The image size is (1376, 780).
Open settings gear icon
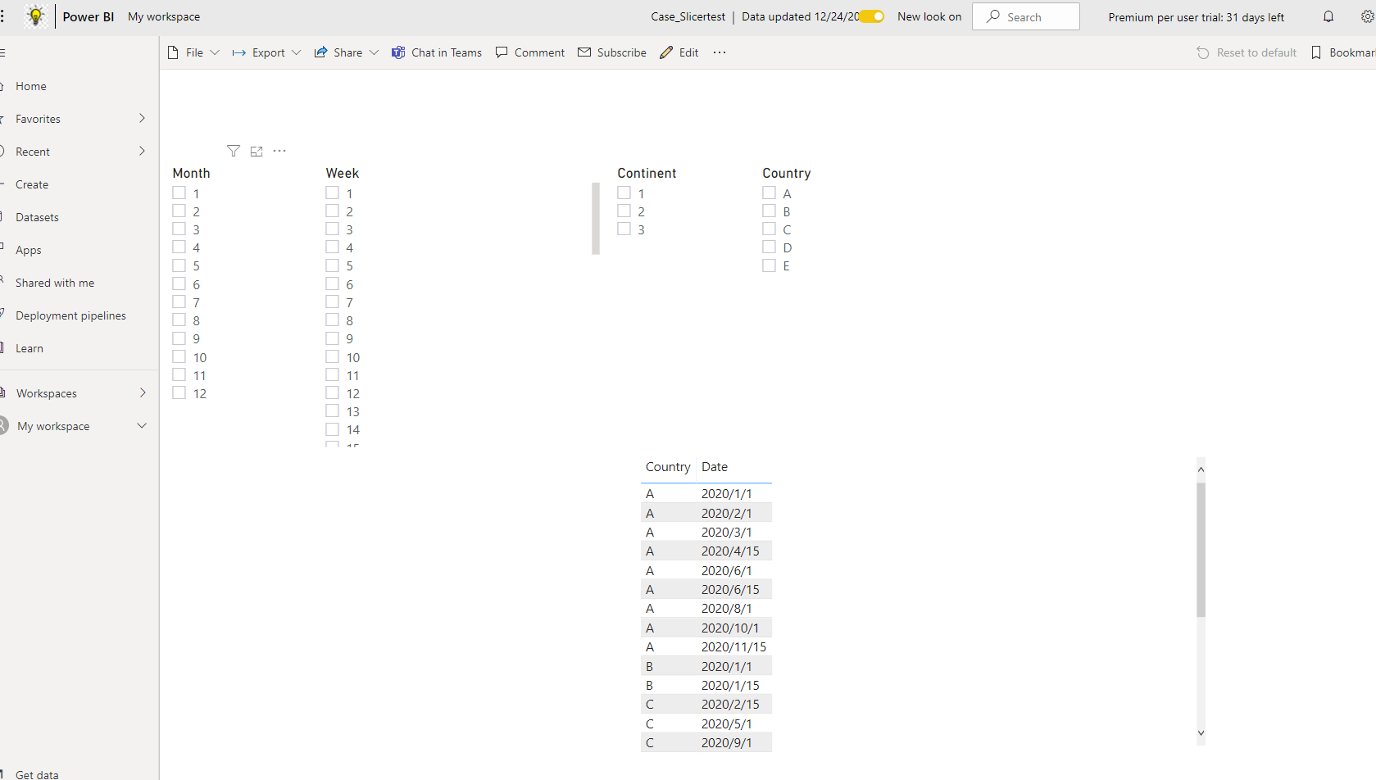1368,16
